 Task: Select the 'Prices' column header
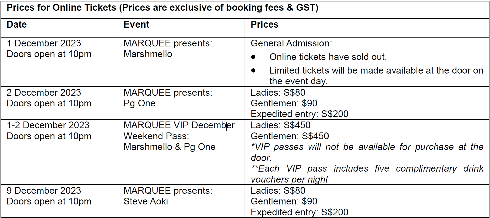(x=264, y=25)
